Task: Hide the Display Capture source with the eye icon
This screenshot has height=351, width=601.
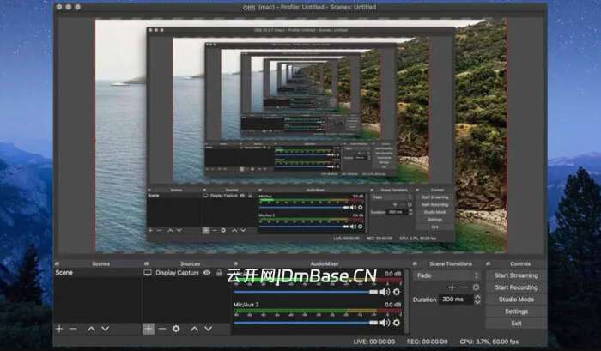Action: coord(207,273)
